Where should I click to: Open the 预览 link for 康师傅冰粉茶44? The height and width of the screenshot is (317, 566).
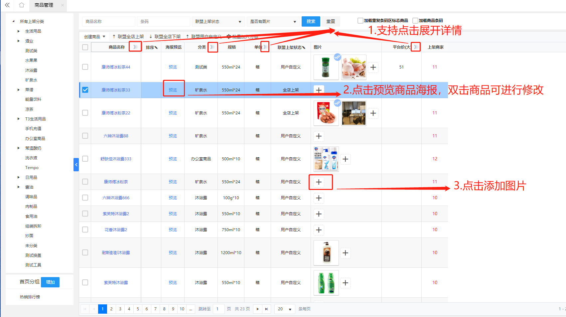coord(173,67)
